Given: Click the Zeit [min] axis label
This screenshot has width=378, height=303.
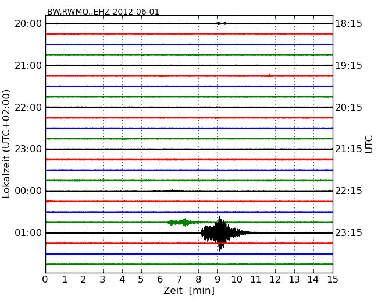Looking at the screenshot, I should [189, 291].
